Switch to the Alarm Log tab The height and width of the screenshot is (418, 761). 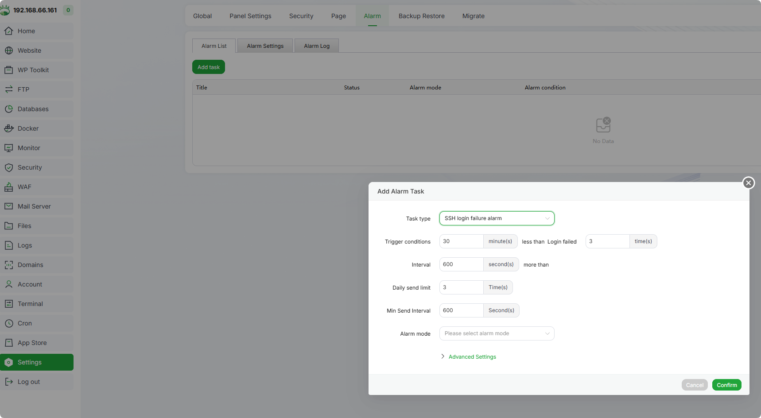pyautogui.click(x=316, y=46)
